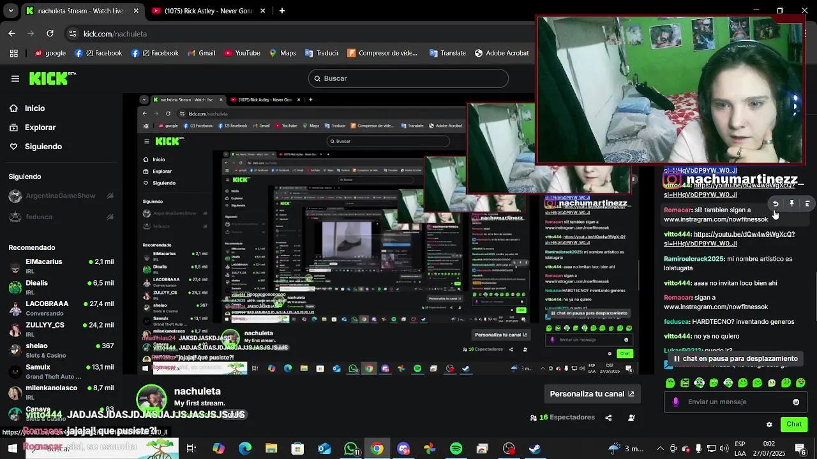Click the Buscar search field

tap(408, 78)
